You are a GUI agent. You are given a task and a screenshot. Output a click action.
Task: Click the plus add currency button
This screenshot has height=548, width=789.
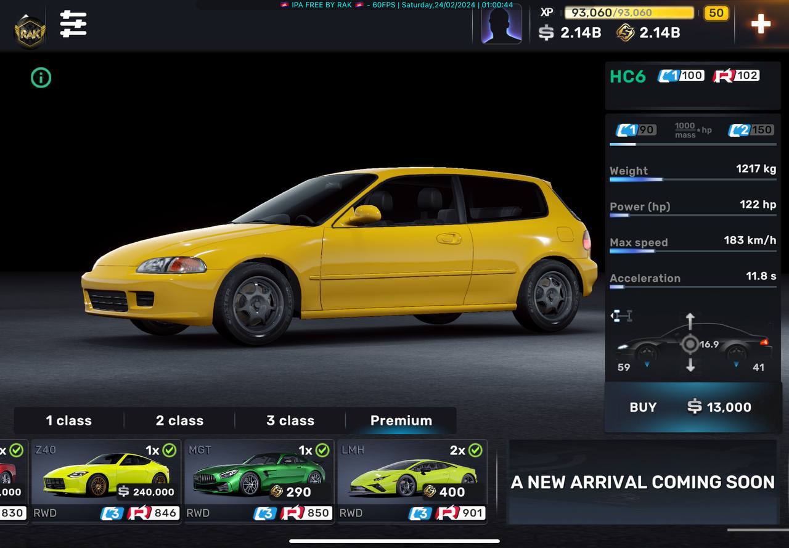pos(761,24)
